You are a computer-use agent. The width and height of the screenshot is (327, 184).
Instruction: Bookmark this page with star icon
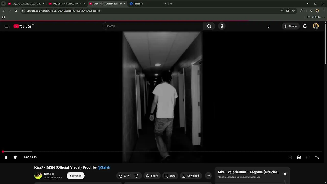[293, 11]
